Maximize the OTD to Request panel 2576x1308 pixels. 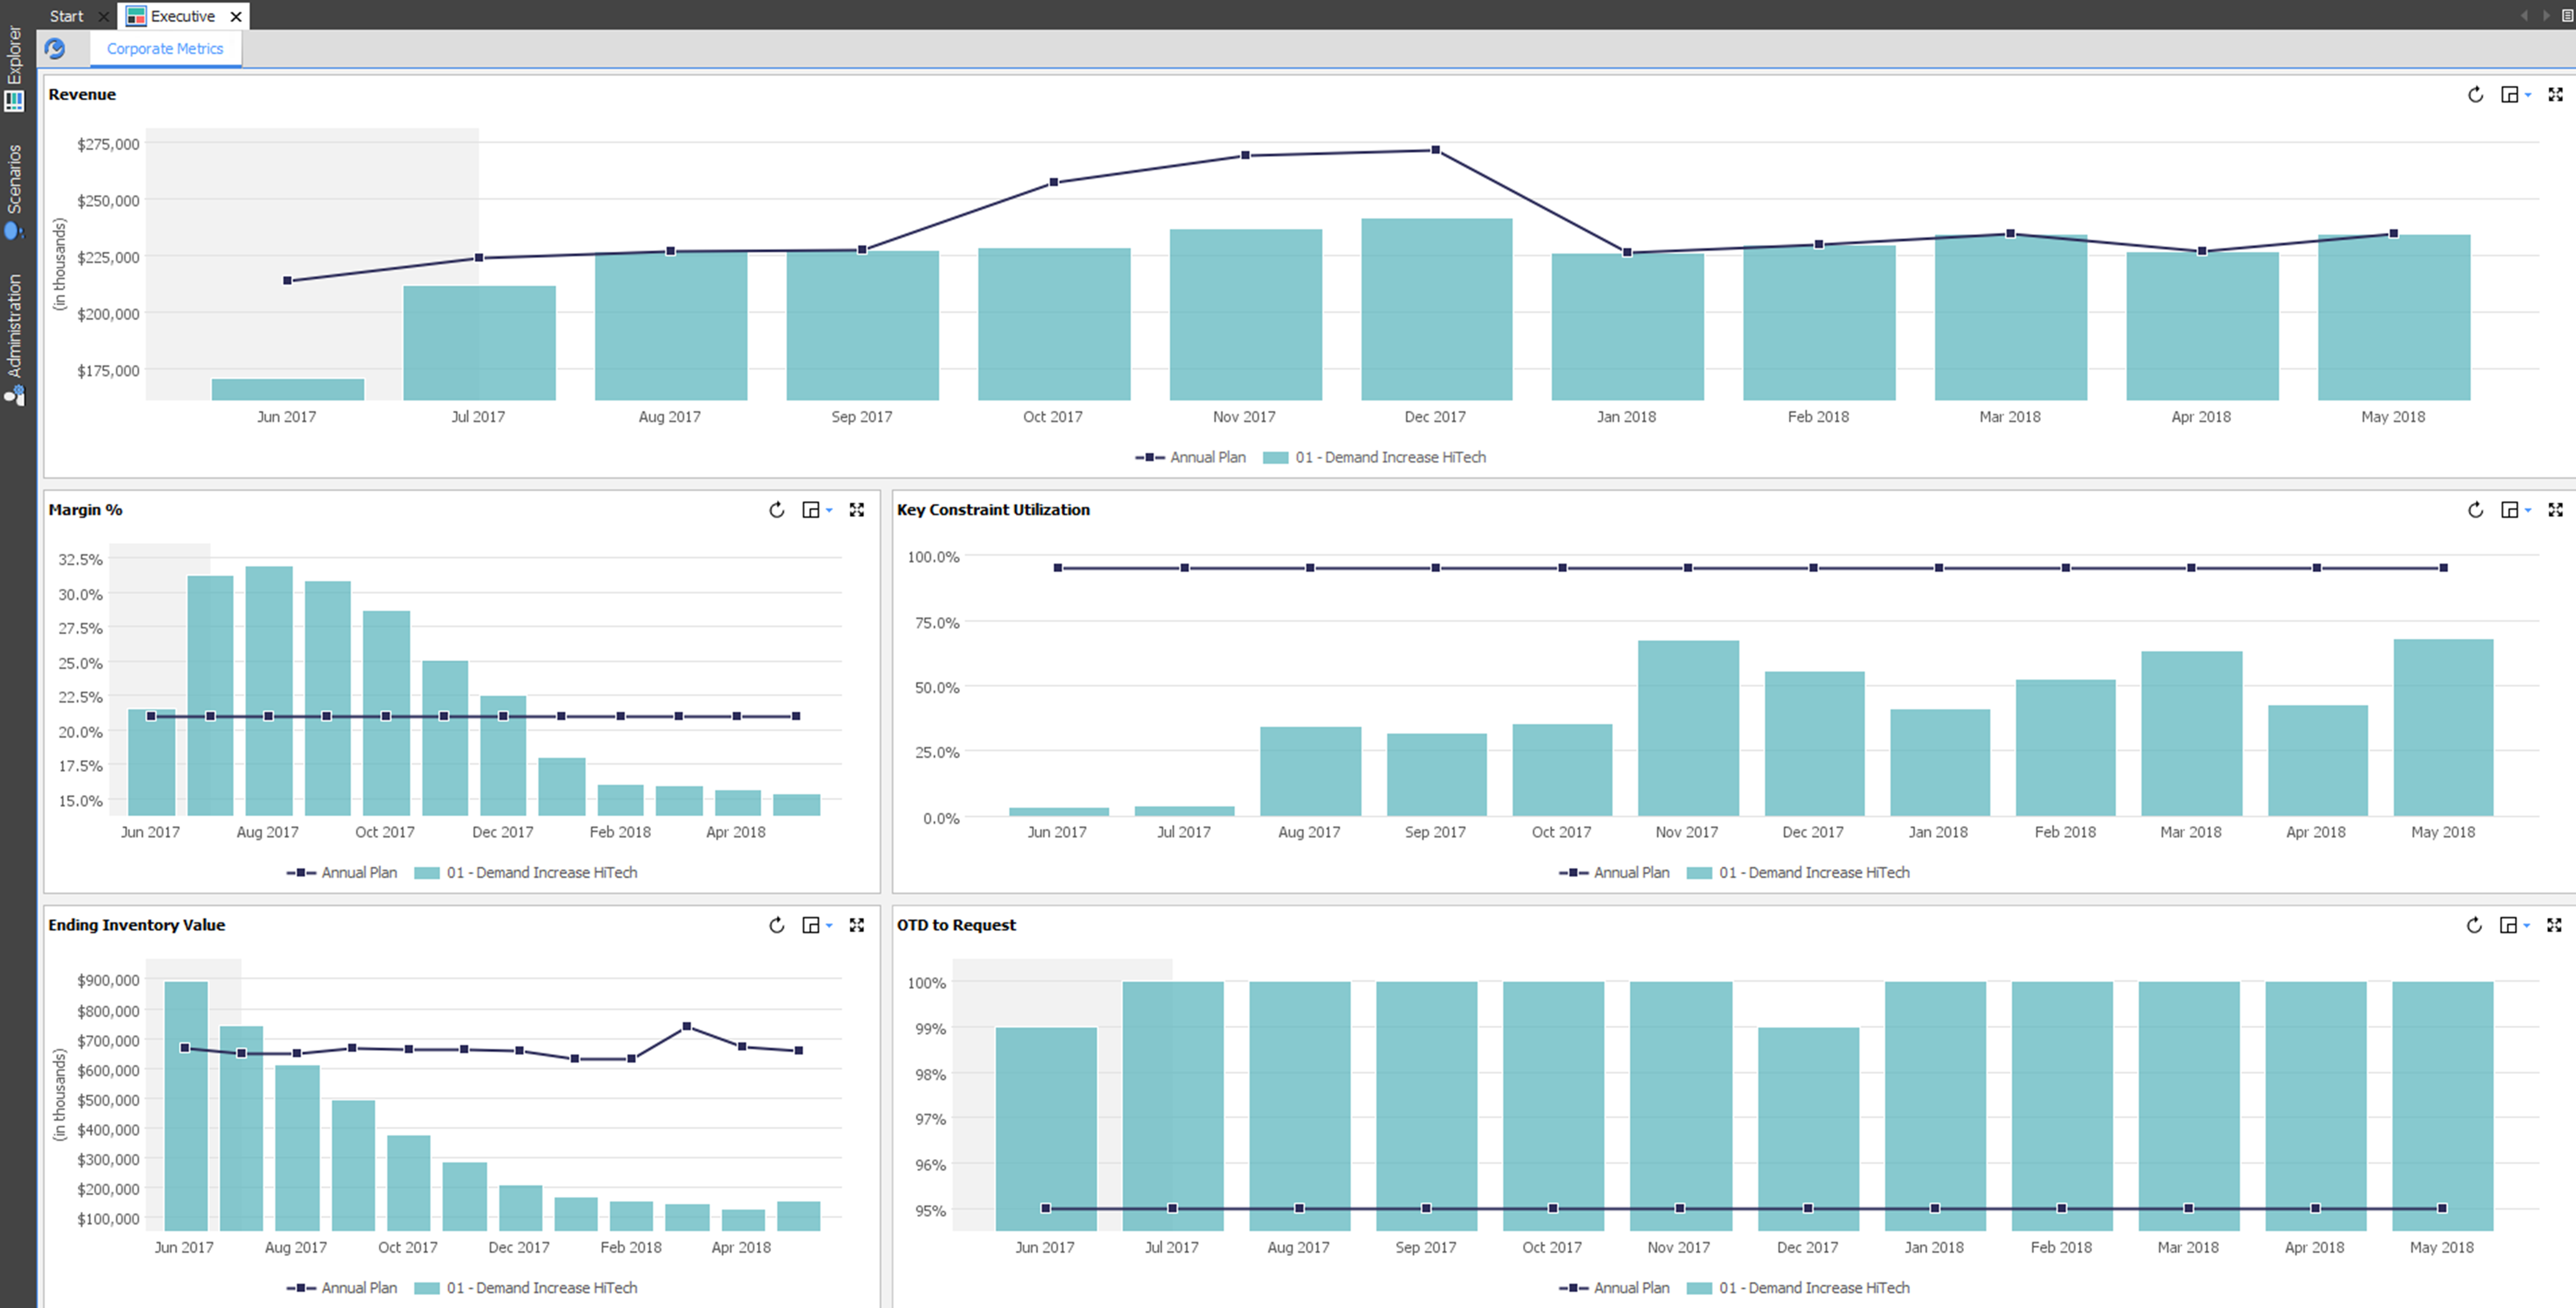point(2554,925)
